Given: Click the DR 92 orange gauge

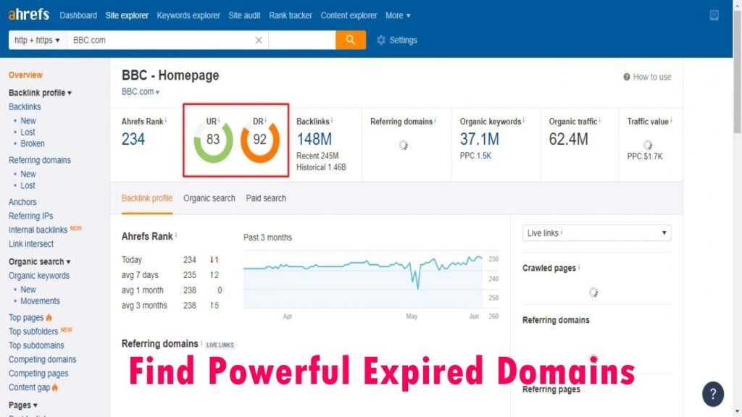Looking at the screenshot, I should tap(260, 141).
